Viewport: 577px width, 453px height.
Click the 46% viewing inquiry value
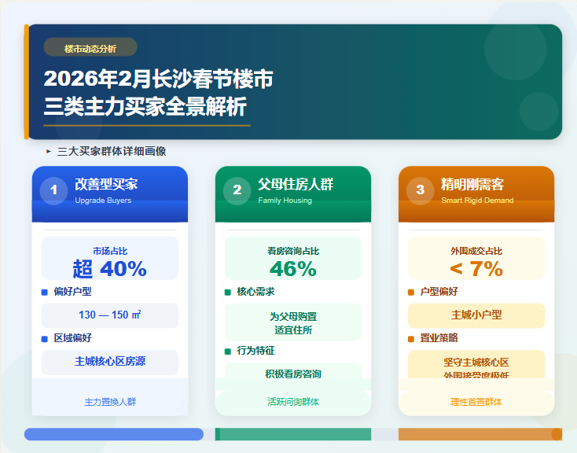coord(293,268)
